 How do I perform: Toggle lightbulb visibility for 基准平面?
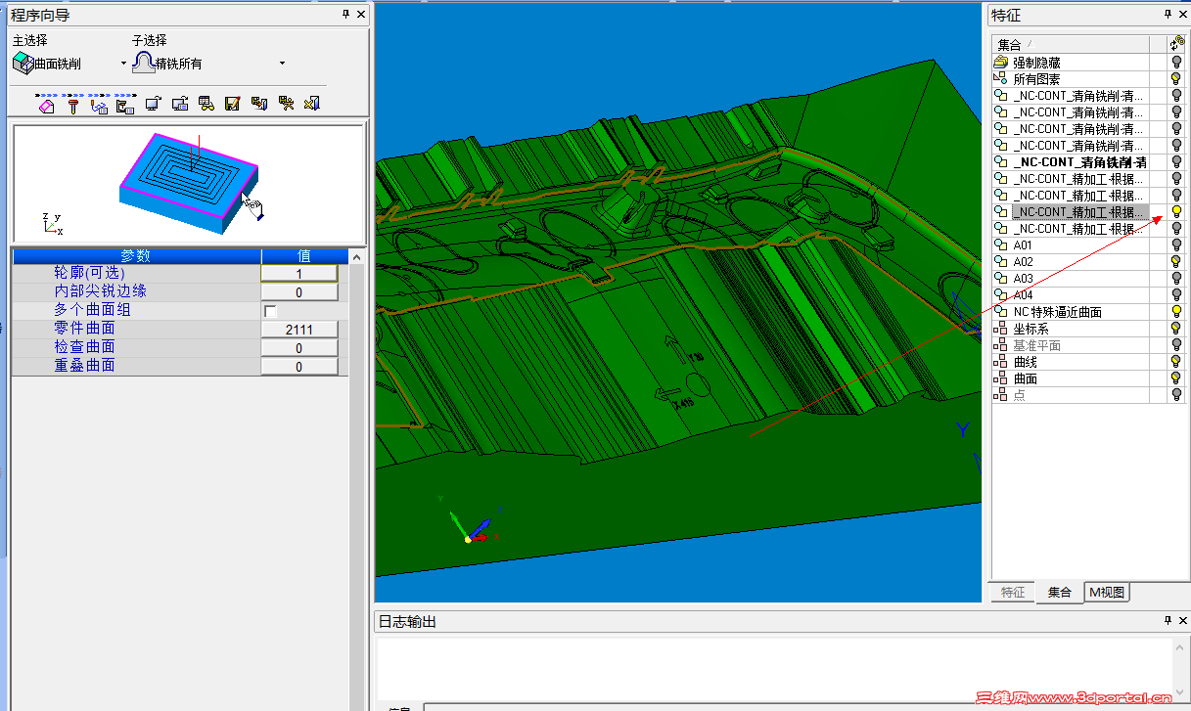[x=1176, y=344]
